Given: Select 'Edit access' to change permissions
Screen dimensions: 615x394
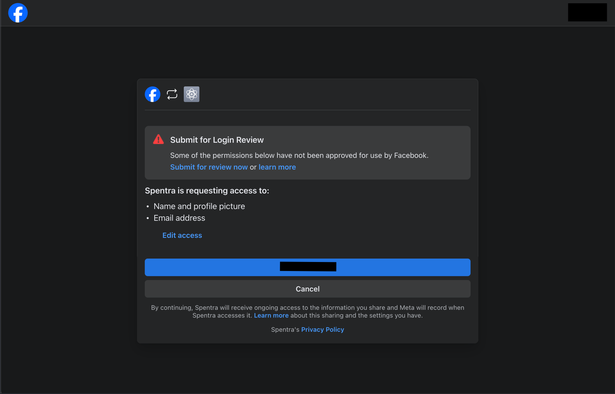Looking at the screenshot, I should point(182,235).
